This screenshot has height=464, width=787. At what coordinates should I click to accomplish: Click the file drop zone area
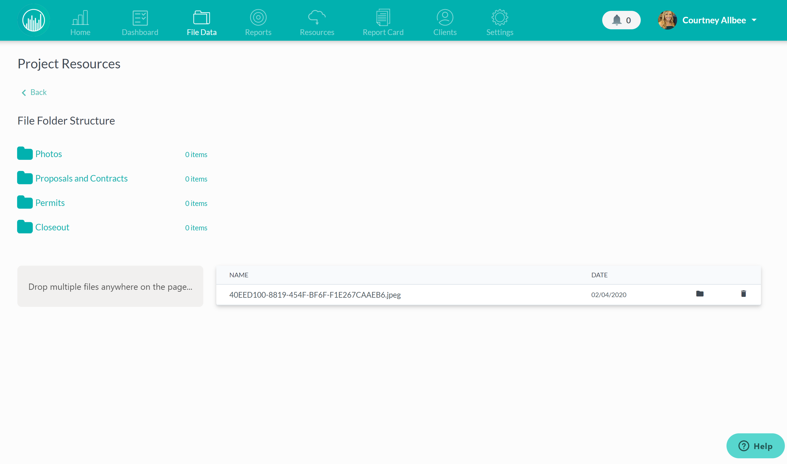point(110,286)
